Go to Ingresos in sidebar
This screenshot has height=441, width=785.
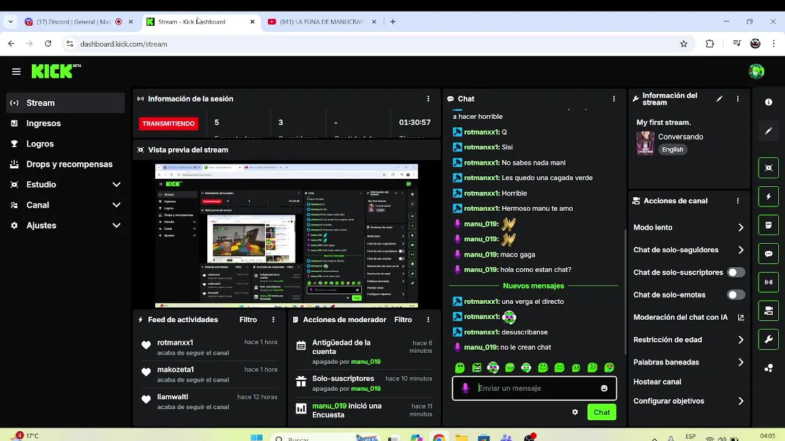65,123
